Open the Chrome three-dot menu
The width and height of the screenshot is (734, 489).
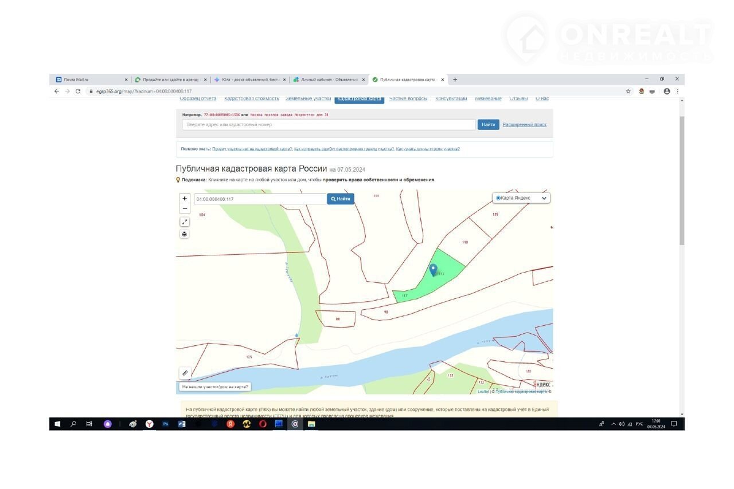(x=677, y=91)
